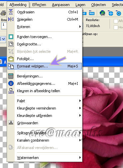This screenshot has width=123, height=168.
Task: Click the Doekgrootte canvas icon
Action: tap(11, 44)
